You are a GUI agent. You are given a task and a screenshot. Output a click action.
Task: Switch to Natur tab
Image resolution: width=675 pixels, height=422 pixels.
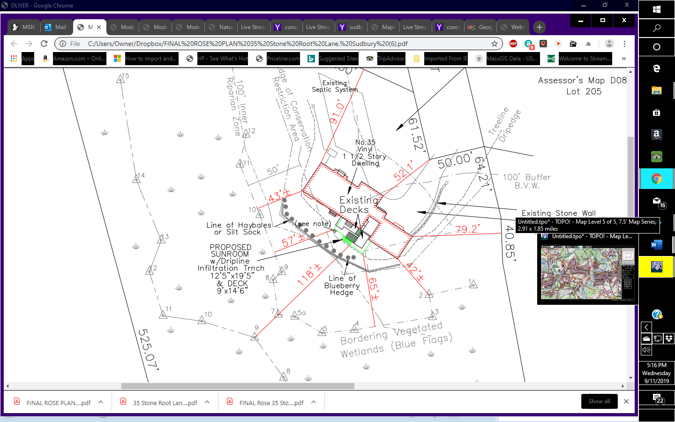[x=220, y=27]
